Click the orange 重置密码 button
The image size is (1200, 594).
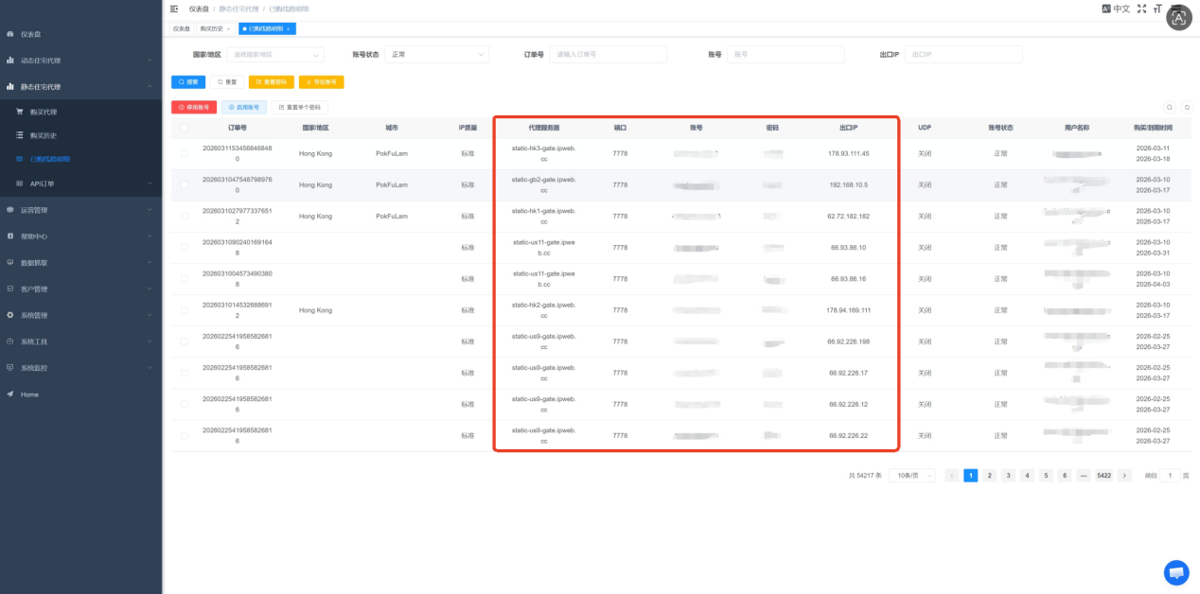click(272, 82)
